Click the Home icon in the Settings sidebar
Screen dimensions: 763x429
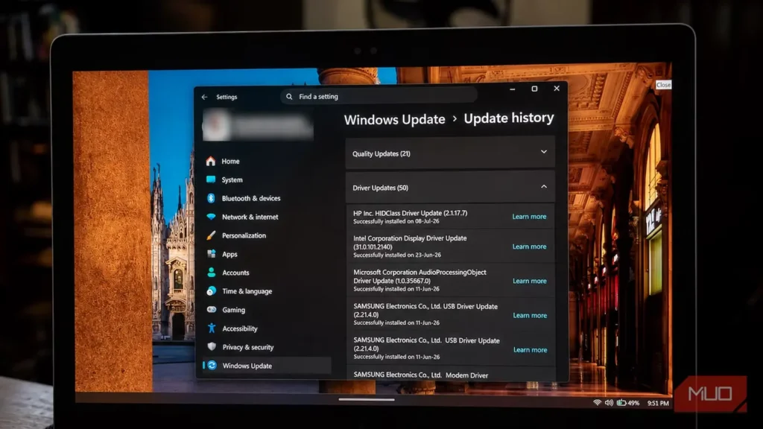(211, 161)
